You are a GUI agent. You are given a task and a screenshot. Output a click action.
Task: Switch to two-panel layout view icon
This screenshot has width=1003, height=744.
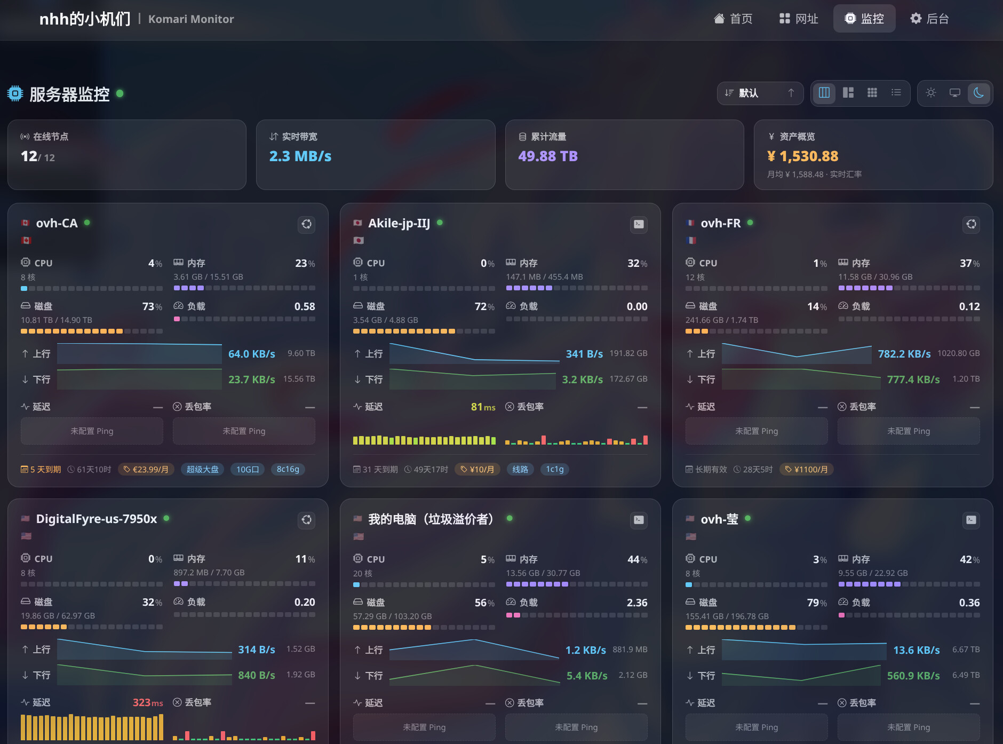point(848,93)
